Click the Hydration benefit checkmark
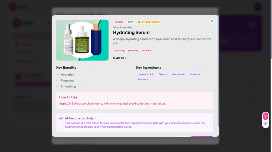 tap(58, 75)
